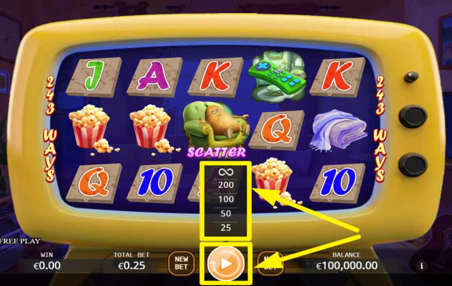Choose 25 autoplay spins
452x286 pixels.
click(x=225, y=227)
